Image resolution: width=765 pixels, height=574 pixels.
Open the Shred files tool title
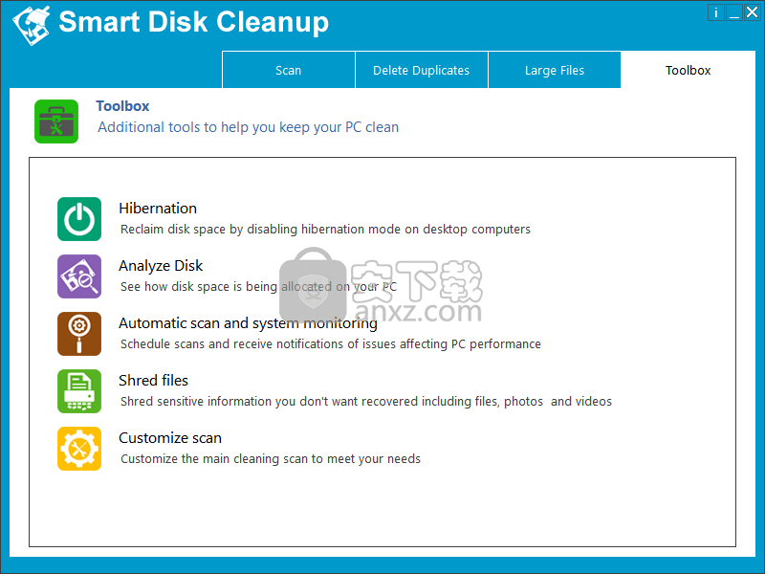coord(153,380)
